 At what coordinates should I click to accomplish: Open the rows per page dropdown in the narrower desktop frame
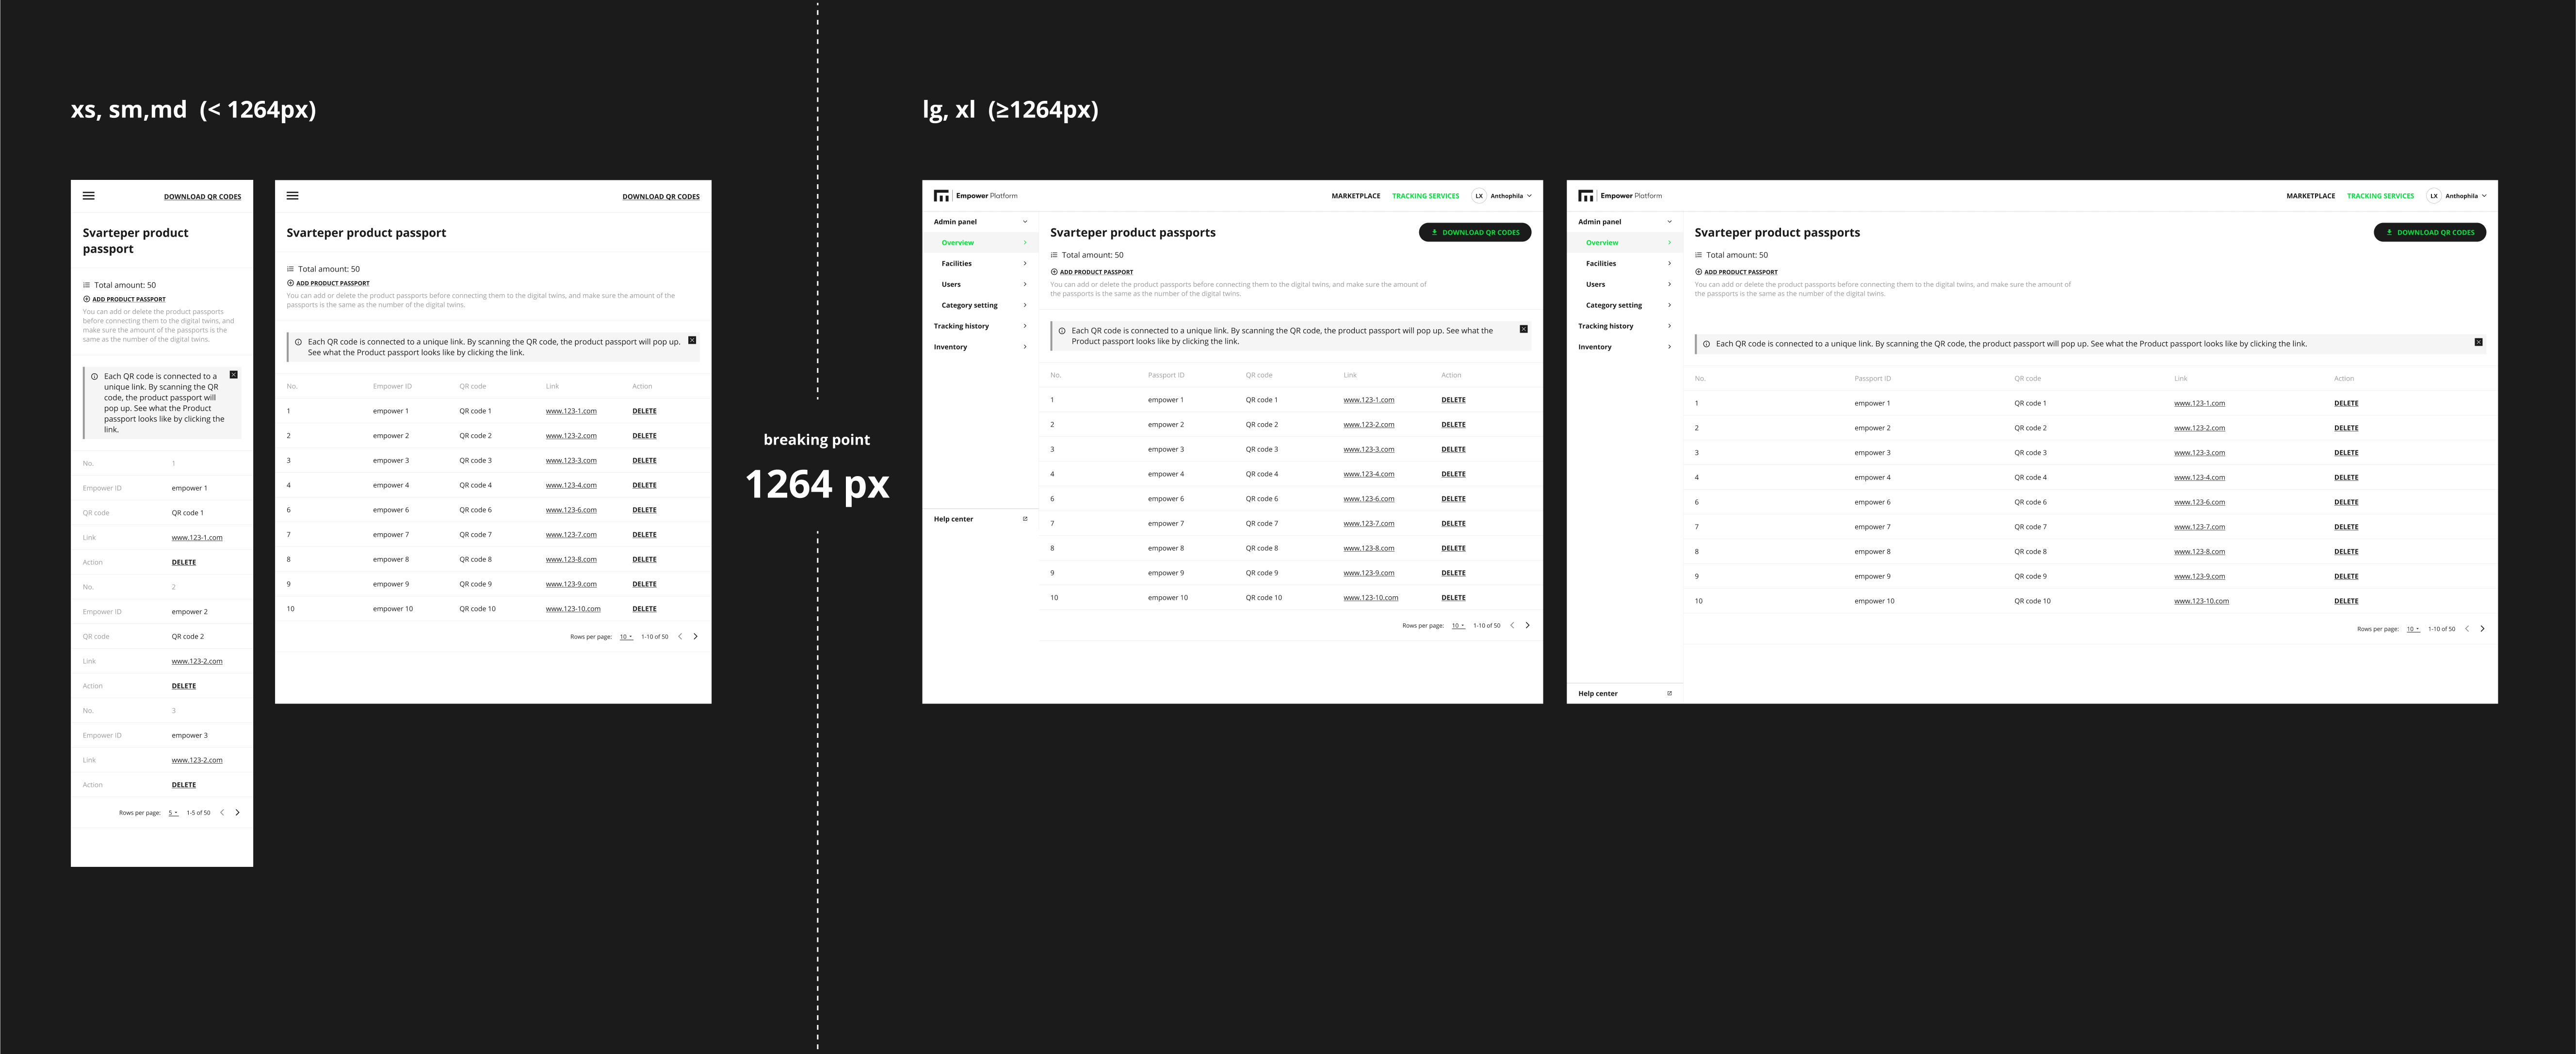(1458, 626)
